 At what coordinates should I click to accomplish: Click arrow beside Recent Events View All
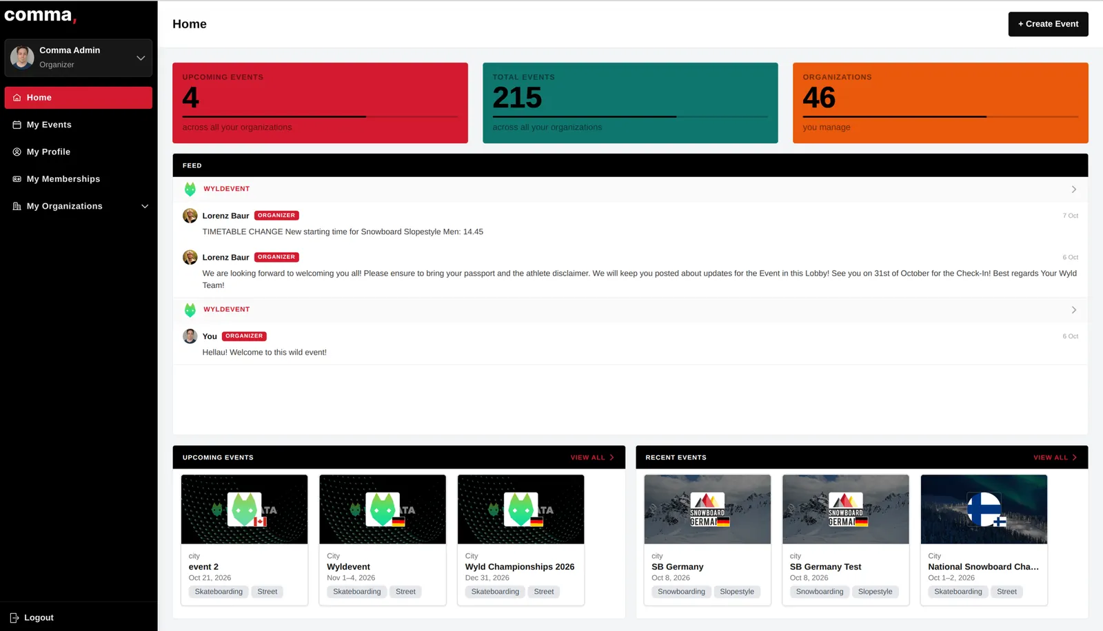pyautogui.click(x=1074, y=457)
